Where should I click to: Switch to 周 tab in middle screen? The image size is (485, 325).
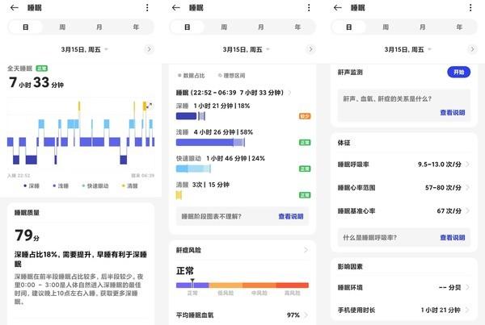coord(224,27)
